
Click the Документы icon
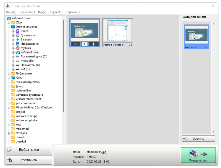18,35
